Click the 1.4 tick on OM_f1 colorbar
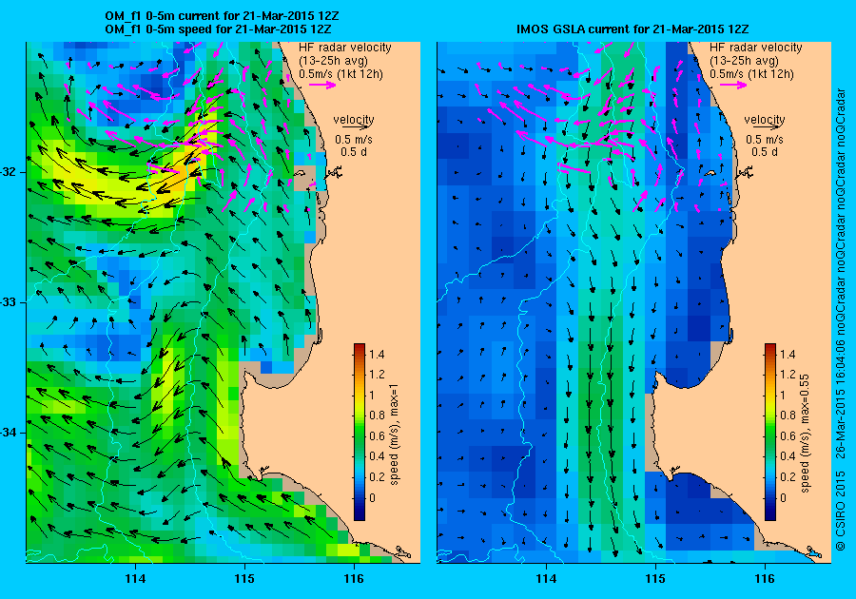The height and width of the screenshot is (599, 856). [377, 355]
